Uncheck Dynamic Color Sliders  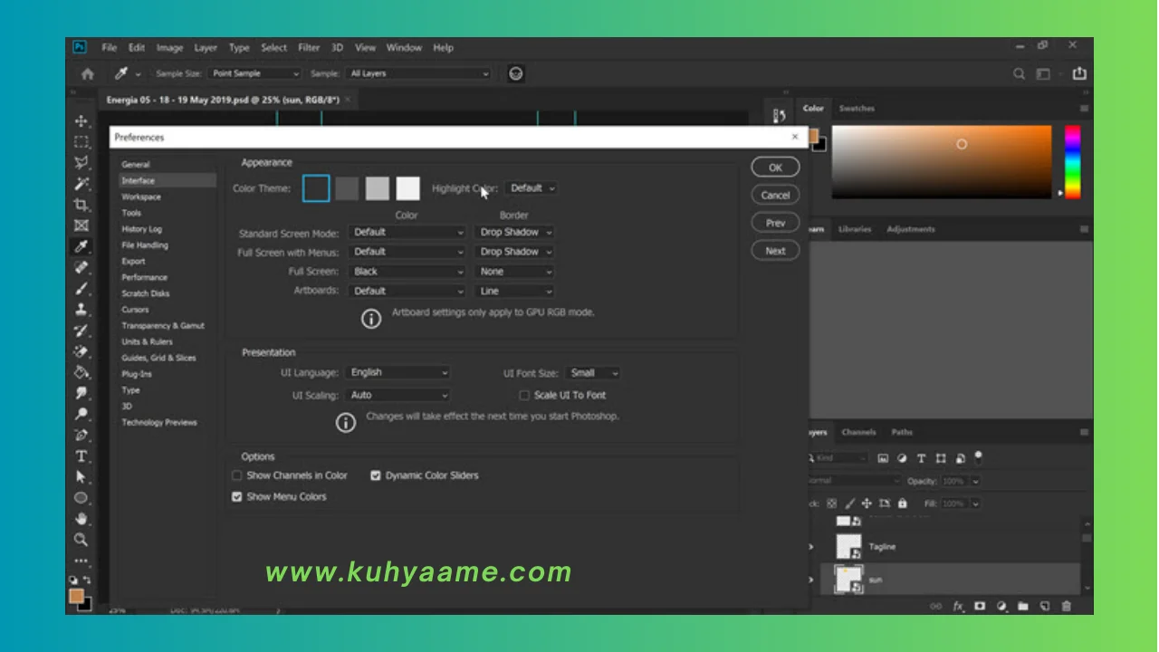(x=376, y=475)
